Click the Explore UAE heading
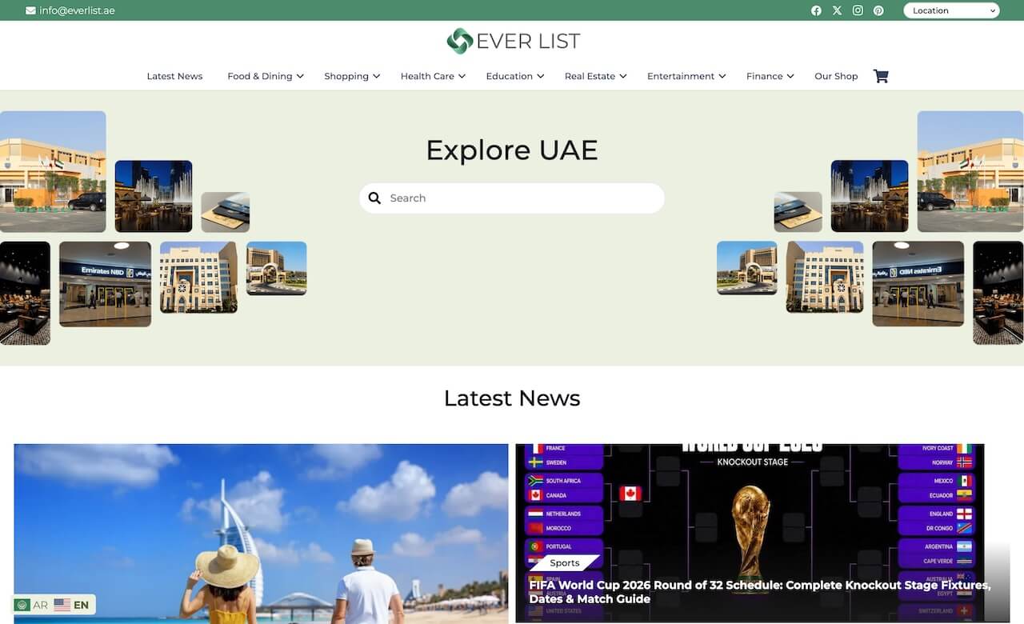The image size is (1024, 624). pos(512,150)
